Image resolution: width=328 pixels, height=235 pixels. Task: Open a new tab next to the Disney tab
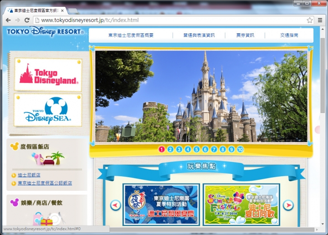click(x=73, y=10)
